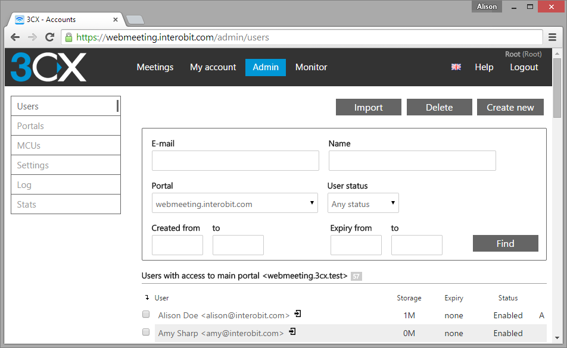Click Amy Sharp's Enabled status
The width and height of the screenshot is (567, 348).
pos(508,333)
